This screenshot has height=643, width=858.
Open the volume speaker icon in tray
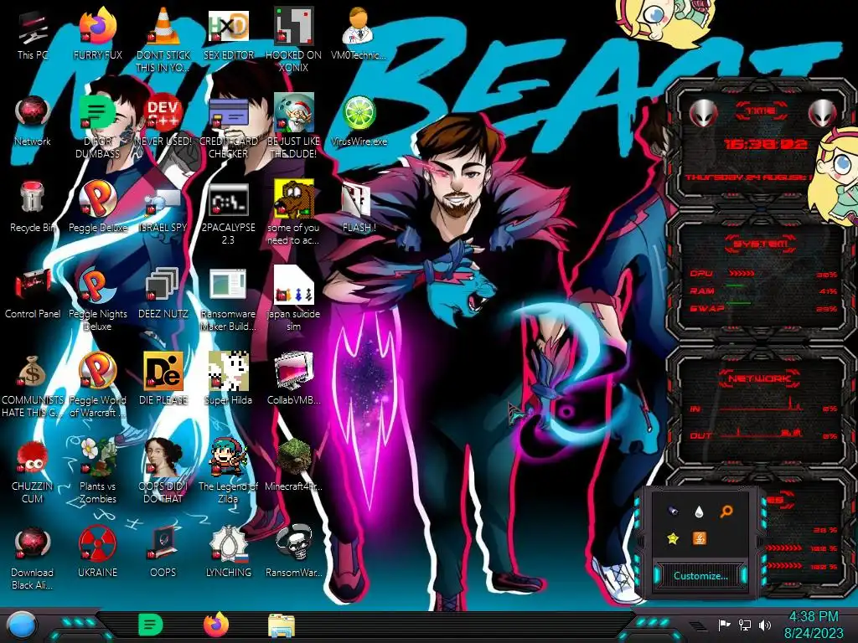point(765,625)
